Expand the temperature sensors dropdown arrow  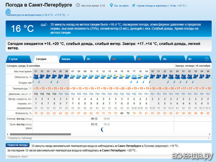click(68, 15)
